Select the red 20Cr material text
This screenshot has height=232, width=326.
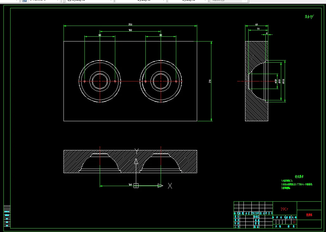[x=284, y=209]
